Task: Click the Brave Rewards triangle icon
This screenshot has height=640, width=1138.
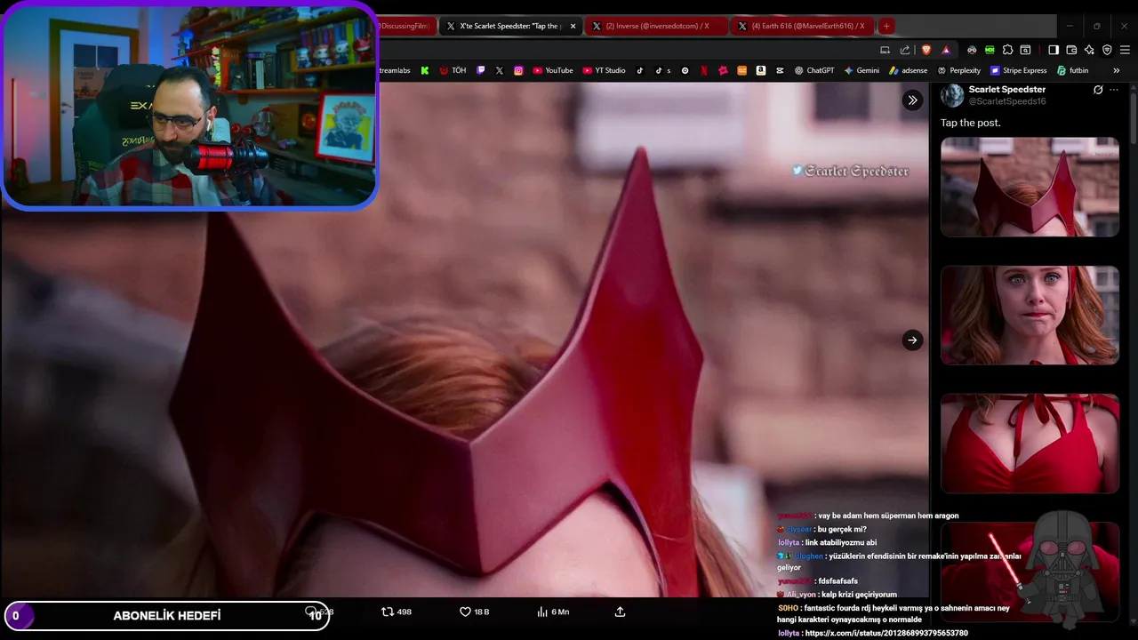Action: click(x=946, y=50)
